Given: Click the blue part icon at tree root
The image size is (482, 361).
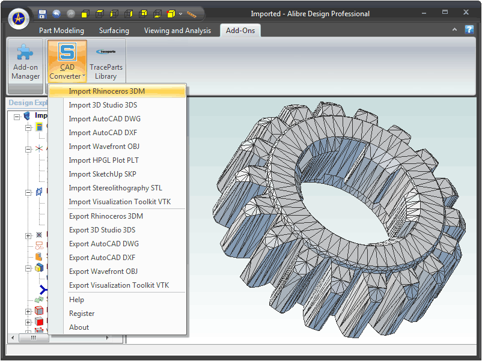Looking at the screenshot, I should pyautogui.click(x=27, y=116).
